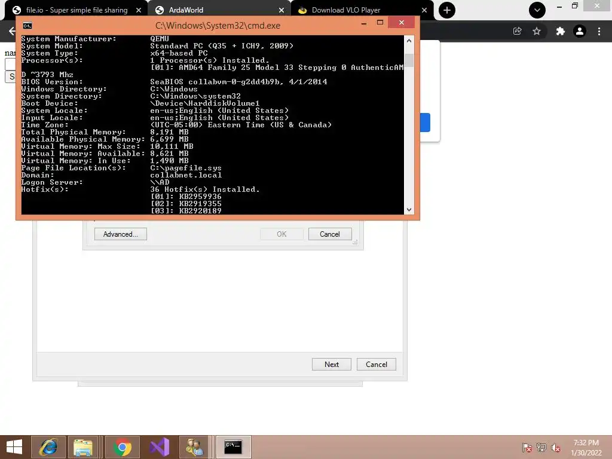This screenshot has height=459, width=612.
Task: Click the cmd.exe title bar text
Action: tap(218, 26)
